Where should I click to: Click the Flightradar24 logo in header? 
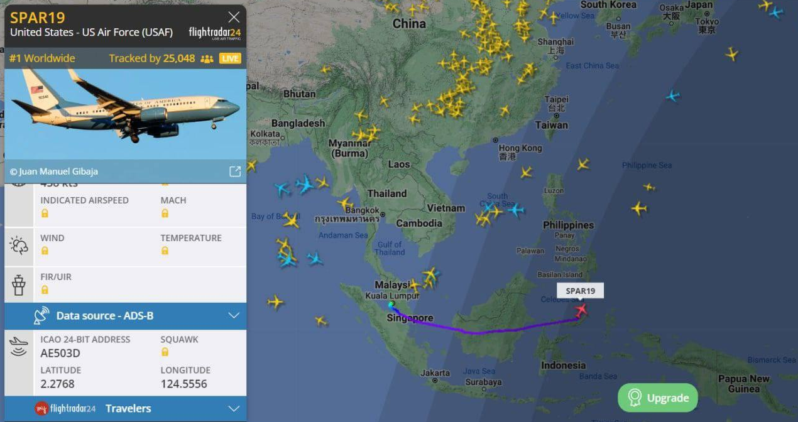(x=214, y=33)
